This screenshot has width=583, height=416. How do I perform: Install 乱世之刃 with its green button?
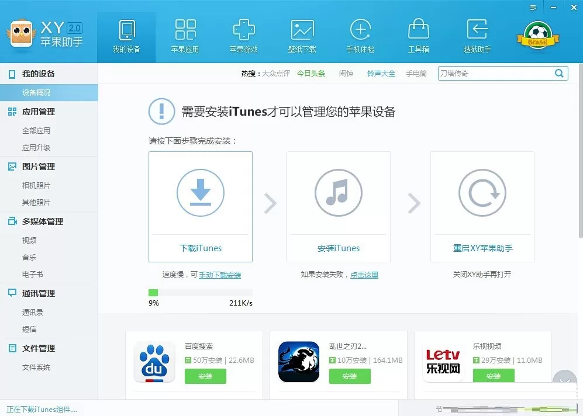[350, 376]
